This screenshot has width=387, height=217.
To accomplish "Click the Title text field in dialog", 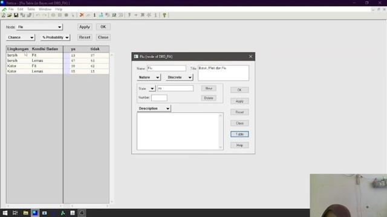I will pyautogui.click(x=223, y=73).
